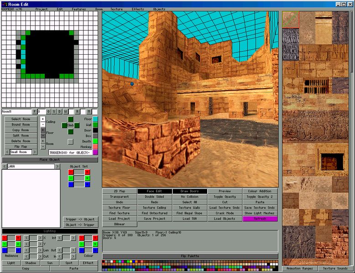Toggle Draw Doors option

coord(190,191)
